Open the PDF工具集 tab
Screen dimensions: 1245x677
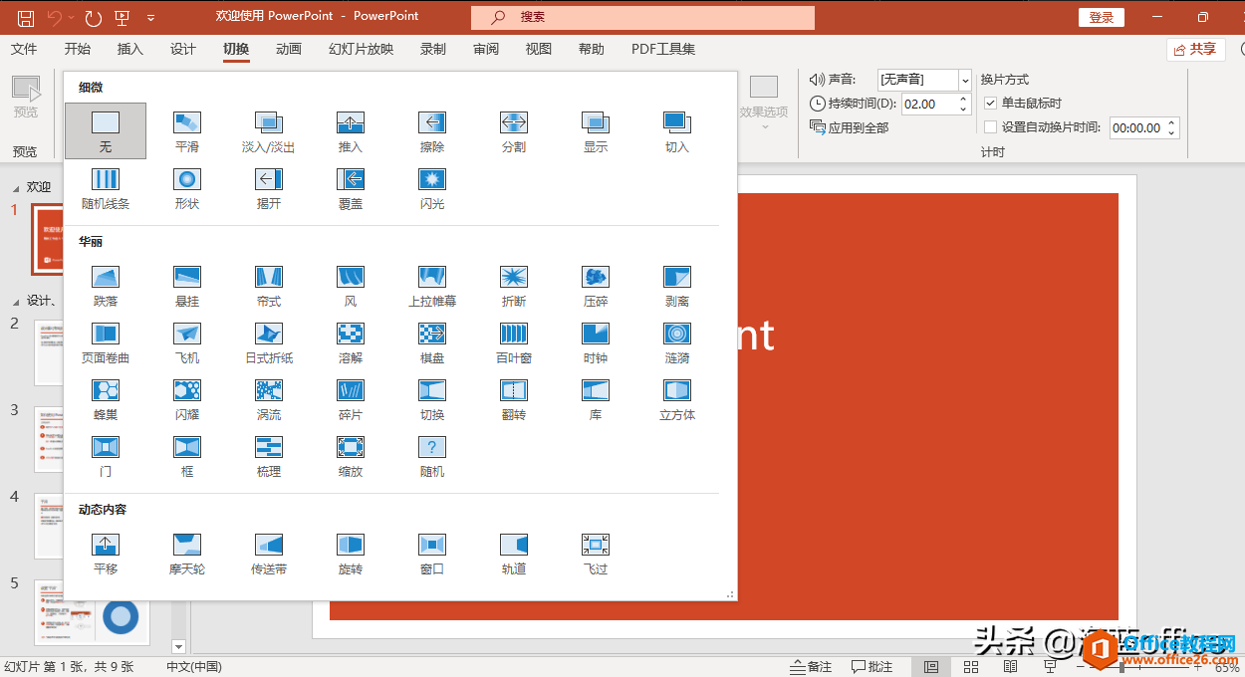tap(662, 48)
